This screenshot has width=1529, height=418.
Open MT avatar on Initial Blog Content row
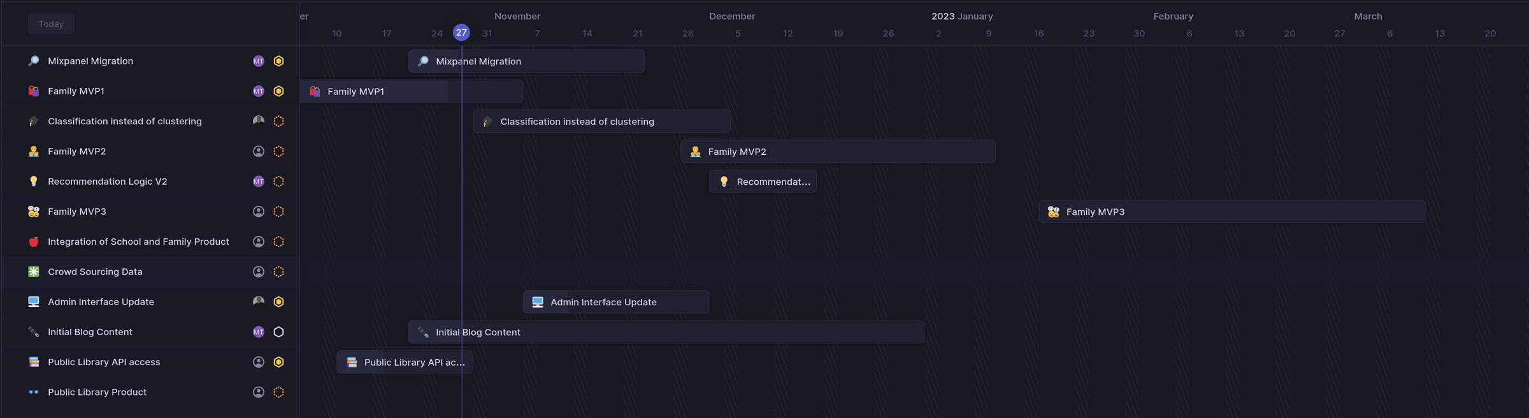(259, 332)
